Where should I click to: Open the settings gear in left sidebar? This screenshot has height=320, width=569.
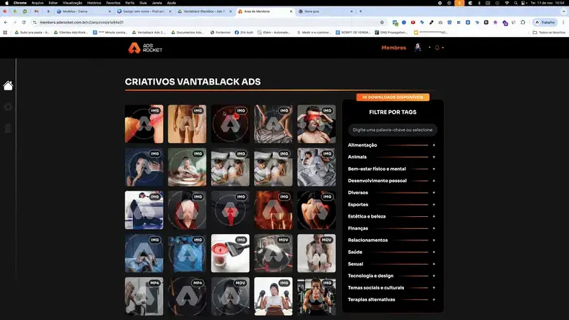tap(8, 107)
